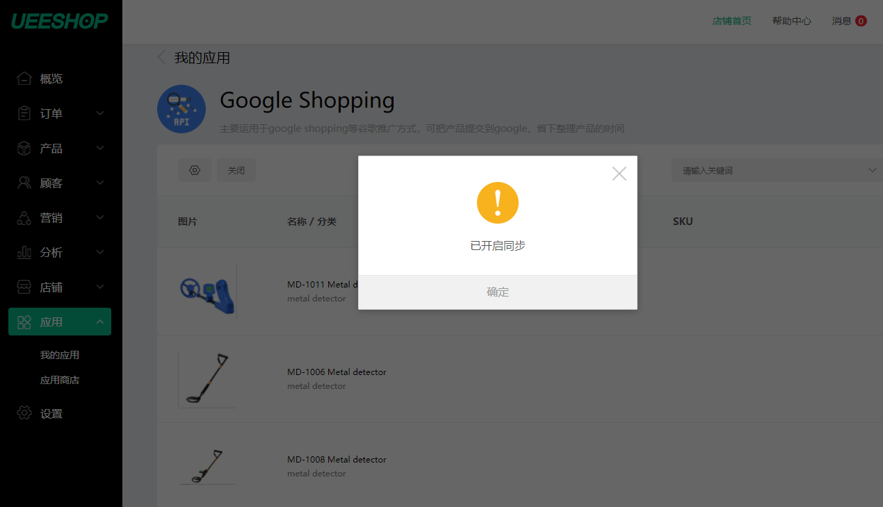
Task: Expand the 订单 submenu chevron
Action: coord(100,113)
